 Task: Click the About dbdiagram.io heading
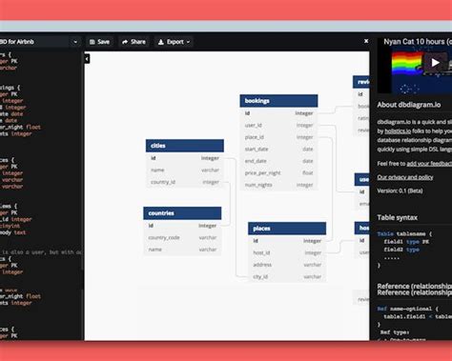(x=409, y=105)
